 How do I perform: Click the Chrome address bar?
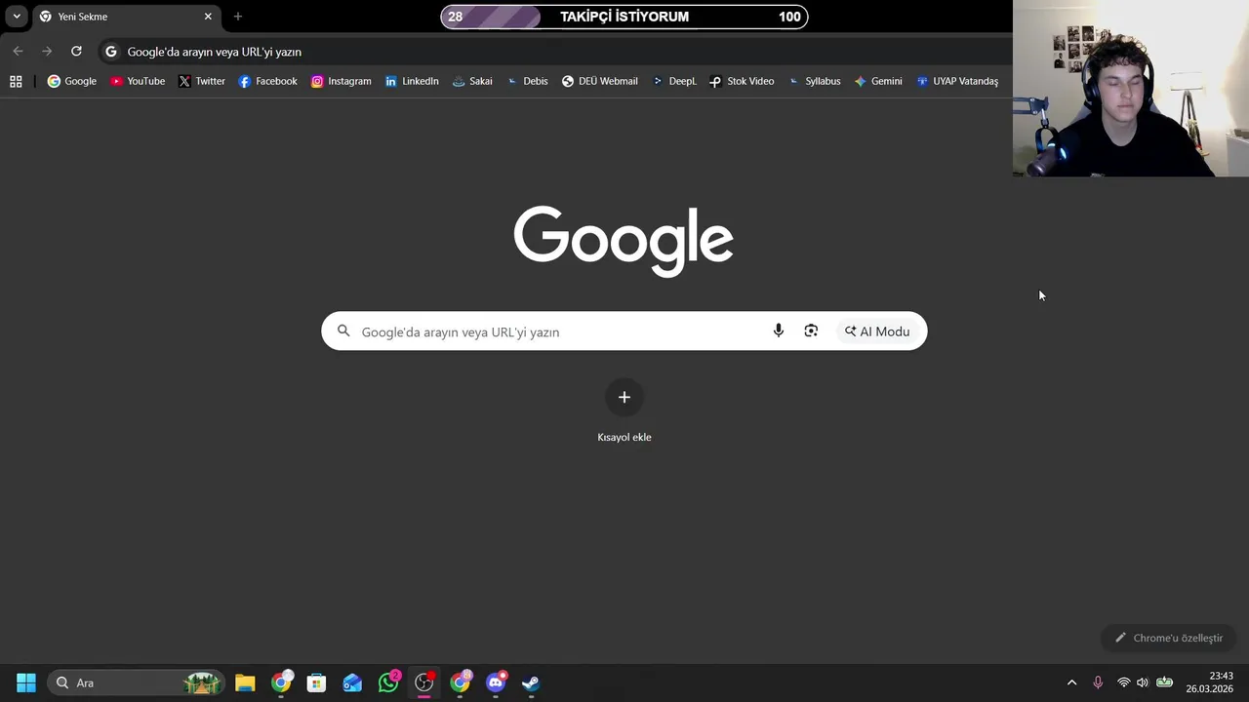click(x=556, y=52)
